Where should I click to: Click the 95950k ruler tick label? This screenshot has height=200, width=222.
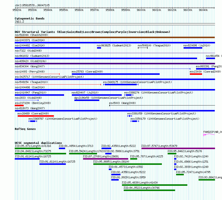tap(64, 10)
